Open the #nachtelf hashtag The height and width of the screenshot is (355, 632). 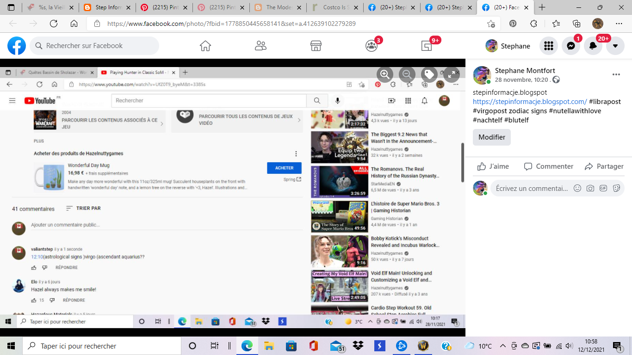487,120
